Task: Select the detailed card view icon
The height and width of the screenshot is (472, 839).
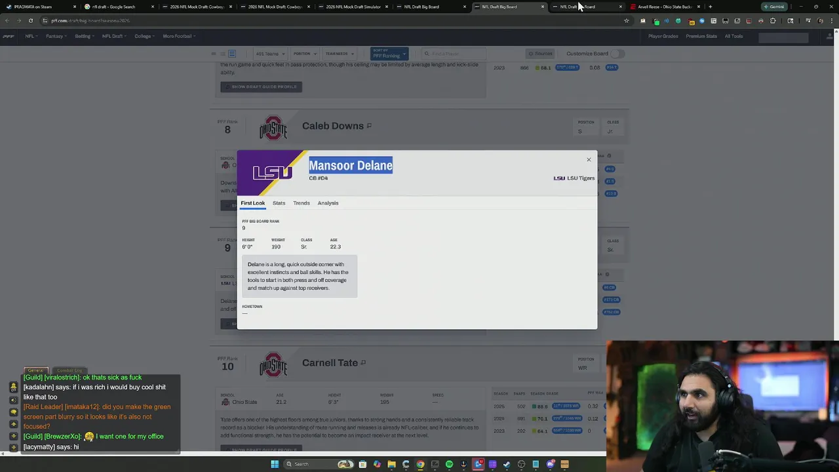Action: pyautogui.click(x=232, y=54)
